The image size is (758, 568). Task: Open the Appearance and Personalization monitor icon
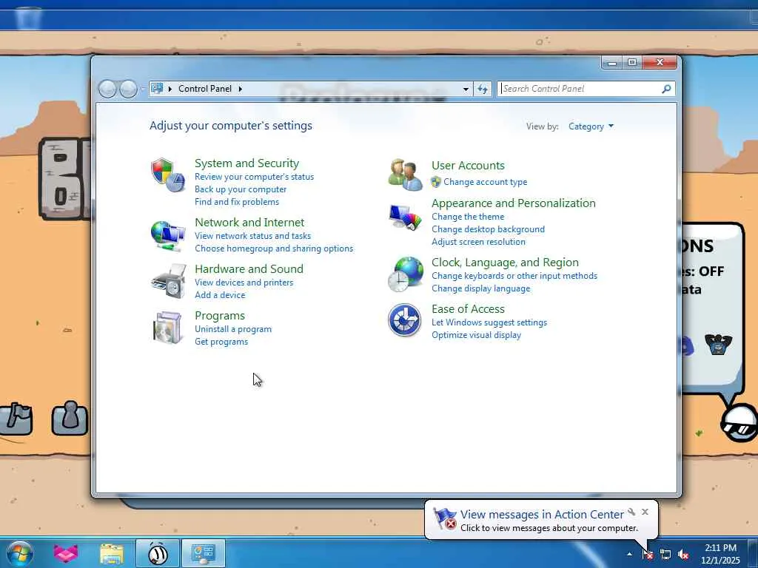[405, 218]
